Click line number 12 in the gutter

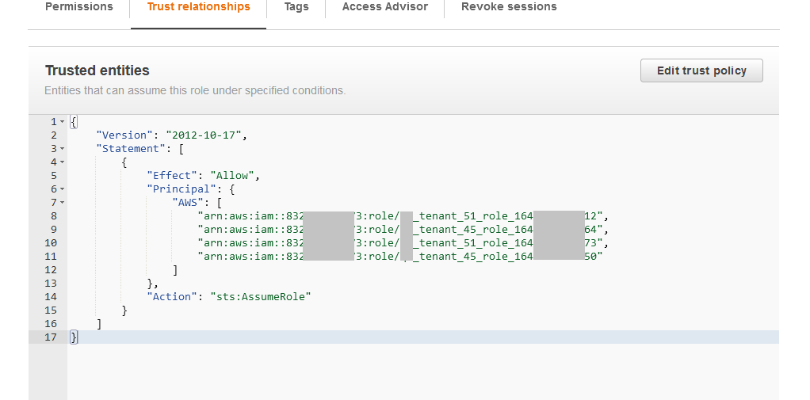pos(51,270)
